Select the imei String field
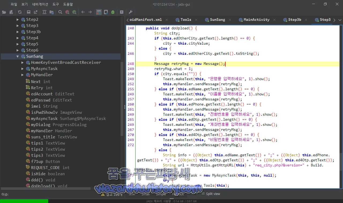The width and height of the screenshot is (343, 203). [x=42, y=106]
